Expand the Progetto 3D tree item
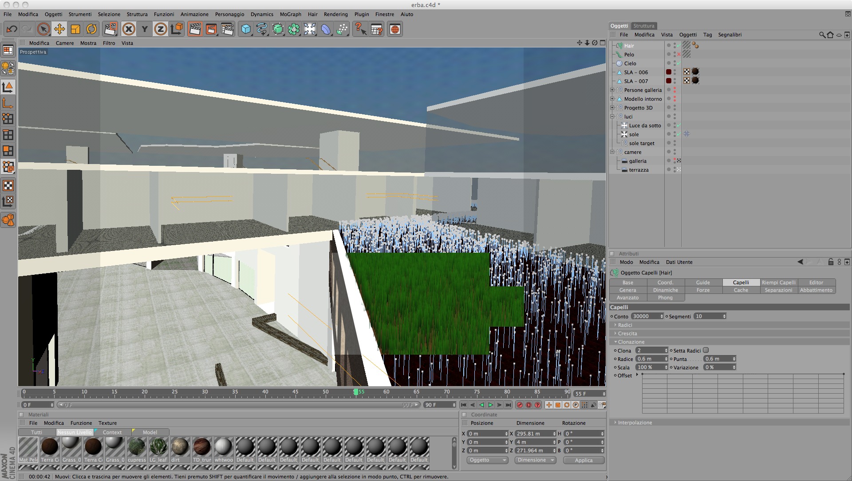 [612, 108]
